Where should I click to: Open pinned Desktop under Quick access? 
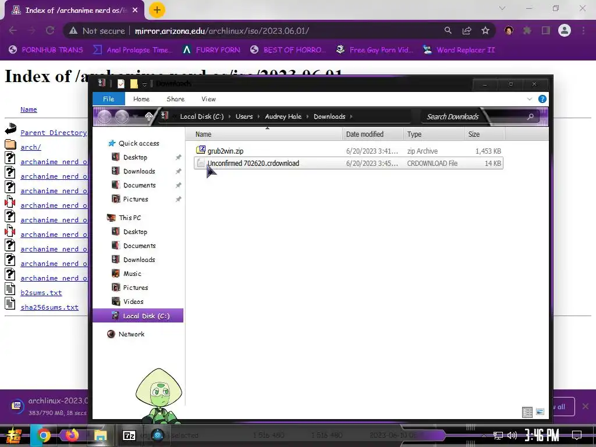click(x=135, y=157)
